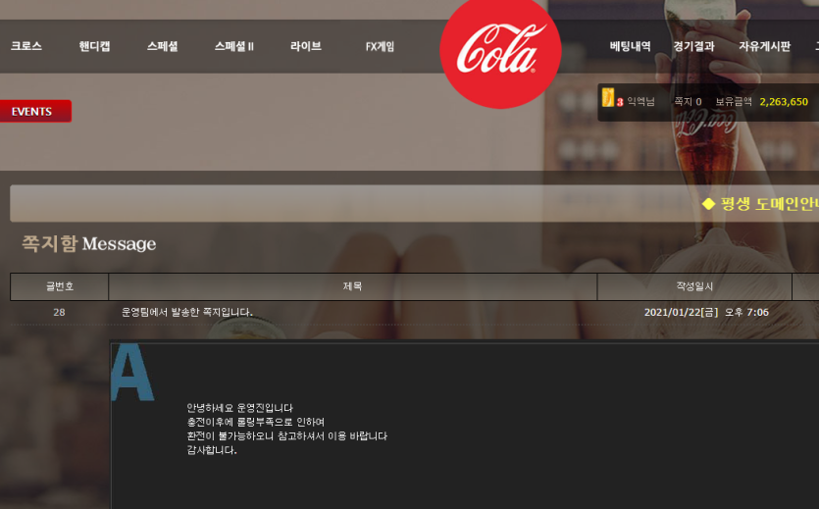Go to the 라이브 section

pyautogui.click(x=306, y=46)
